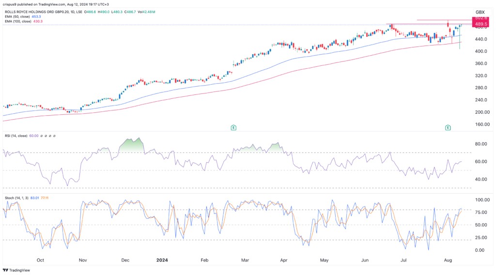Click the Aug label on time axis
The image size is (496, 275).
click(450, 260)
